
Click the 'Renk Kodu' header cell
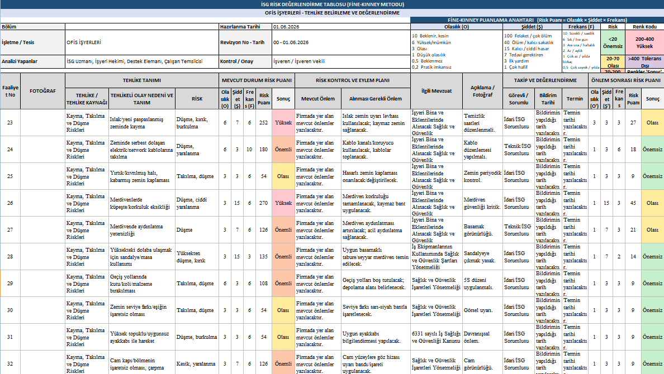click(x=644, y=27)
